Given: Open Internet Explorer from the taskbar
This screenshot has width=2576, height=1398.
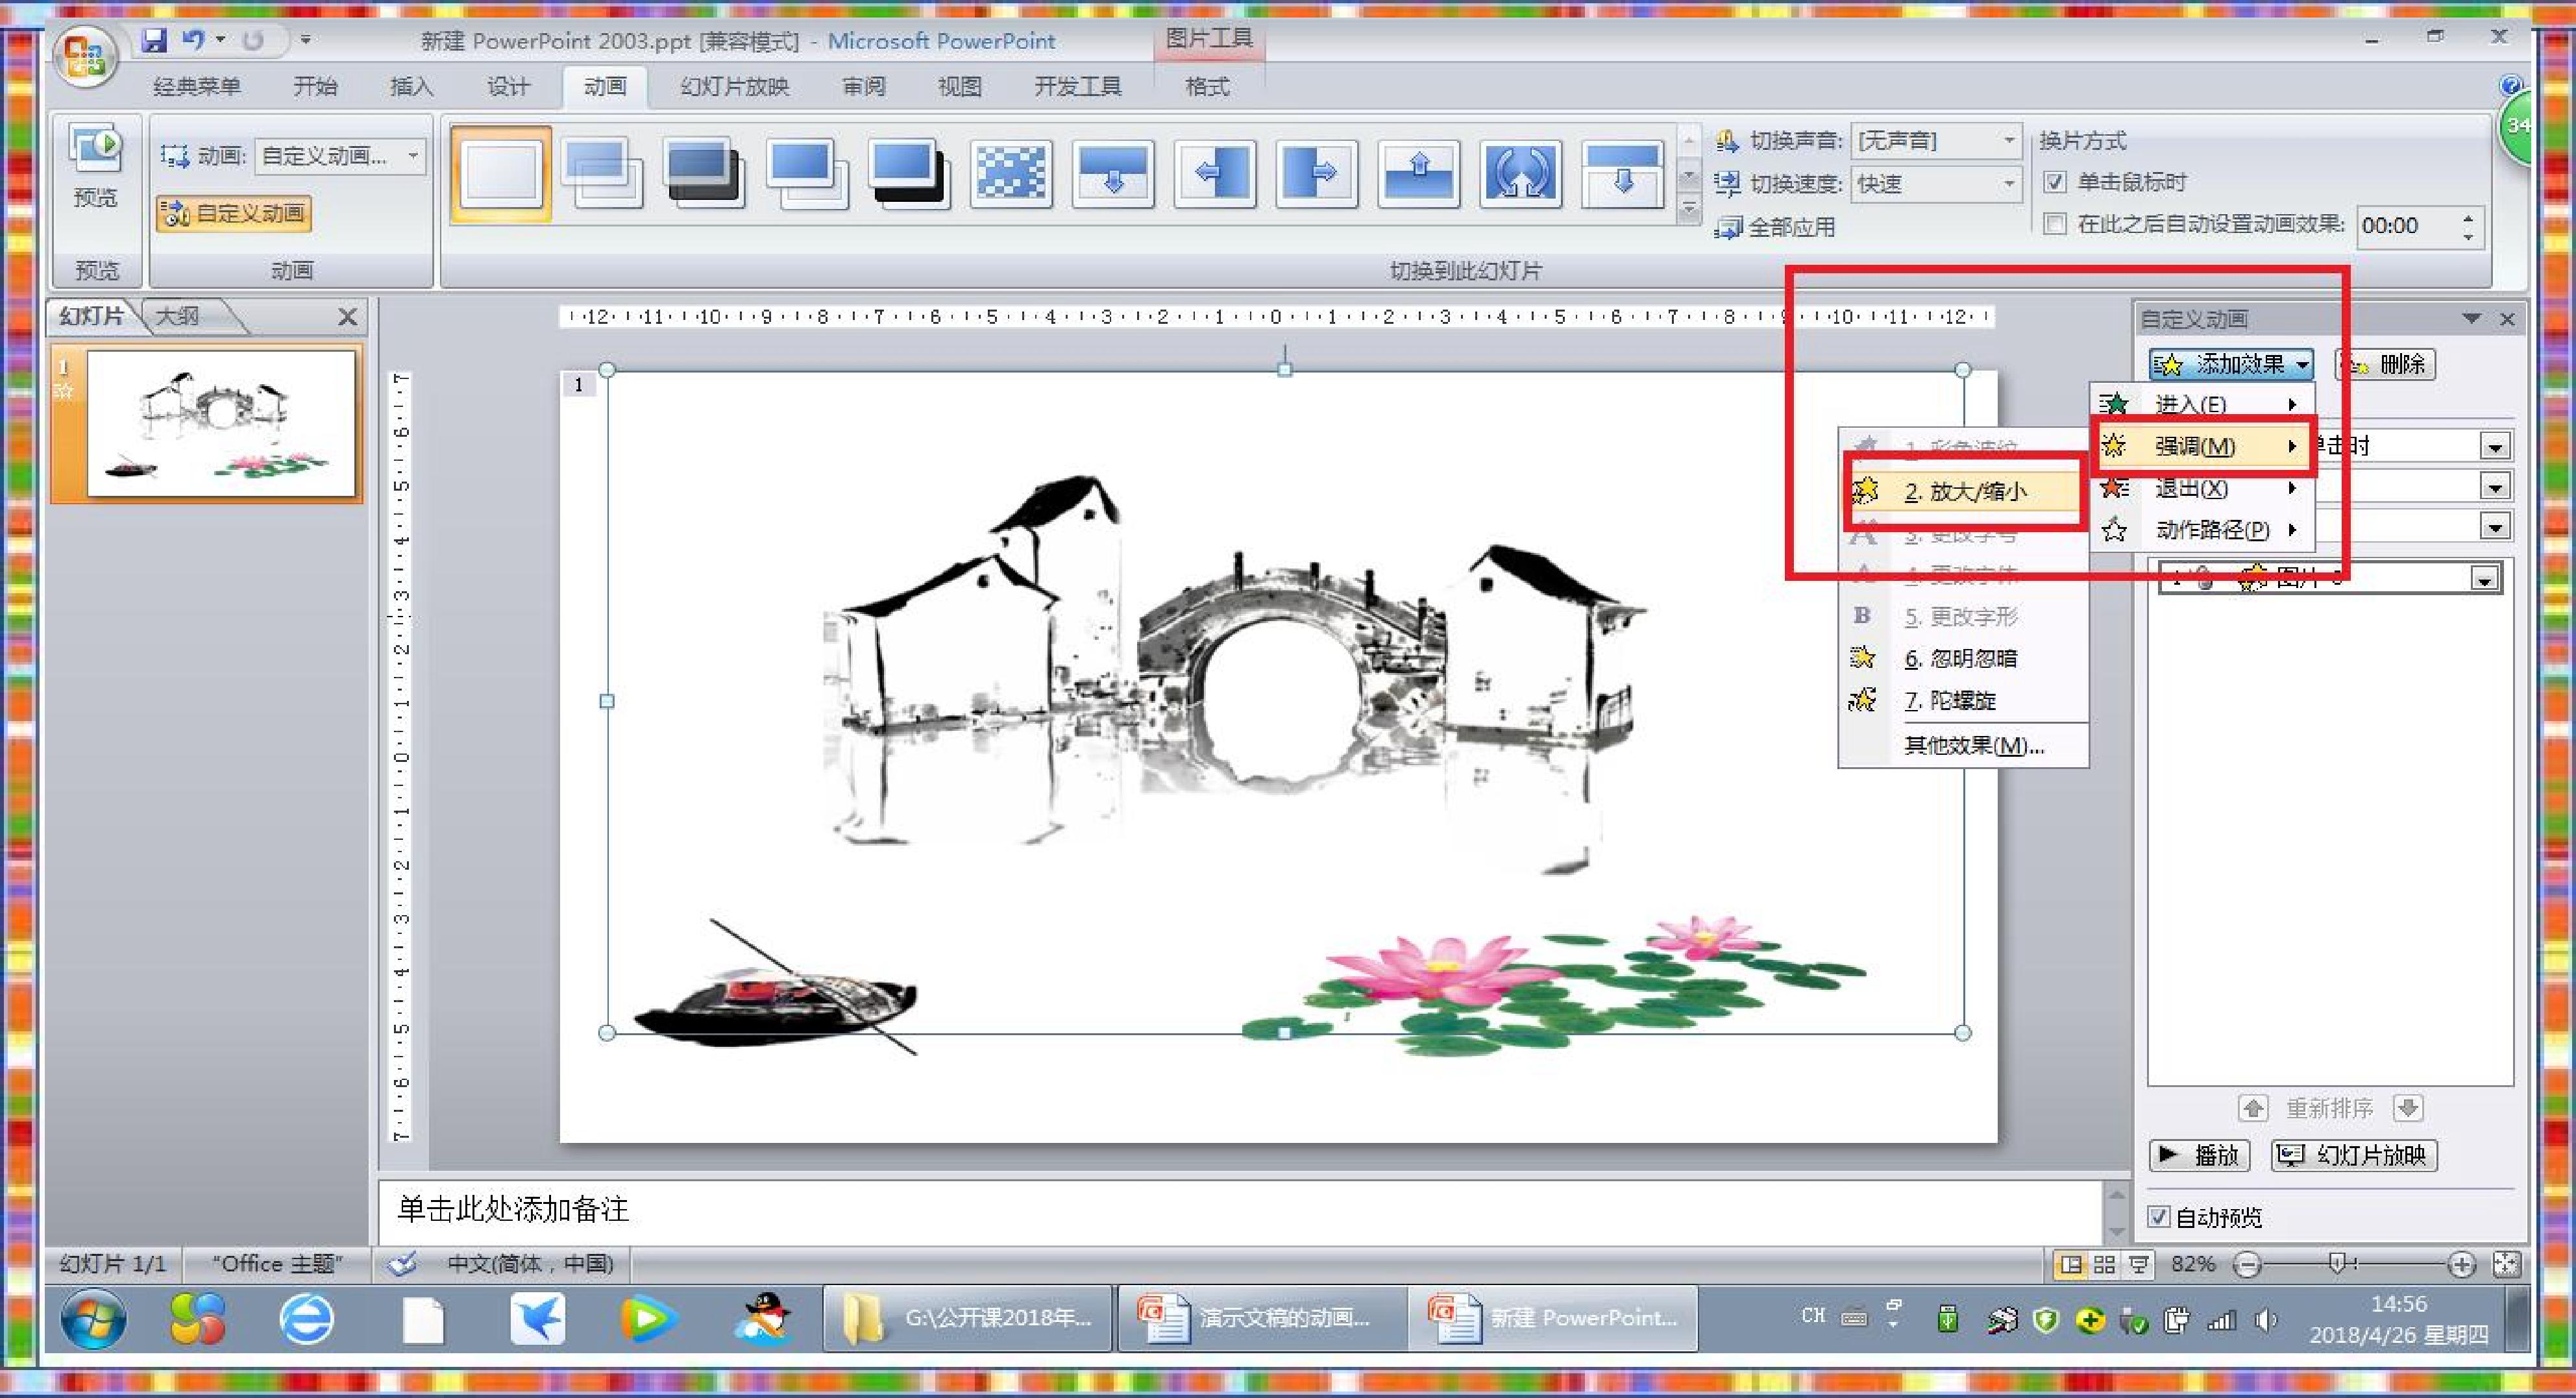Looking at the screenshot, I should pyautogui.click(x=306, y=1319).
